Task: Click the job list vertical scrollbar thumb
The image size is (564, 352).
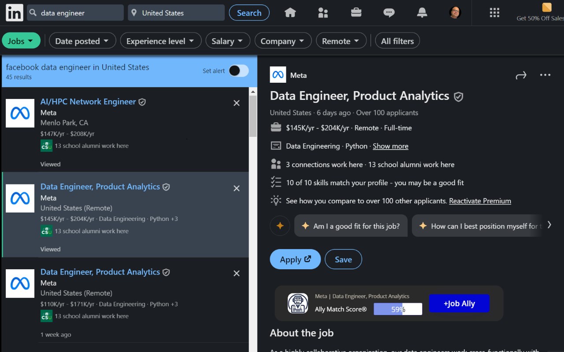Action: coord(252,116)
